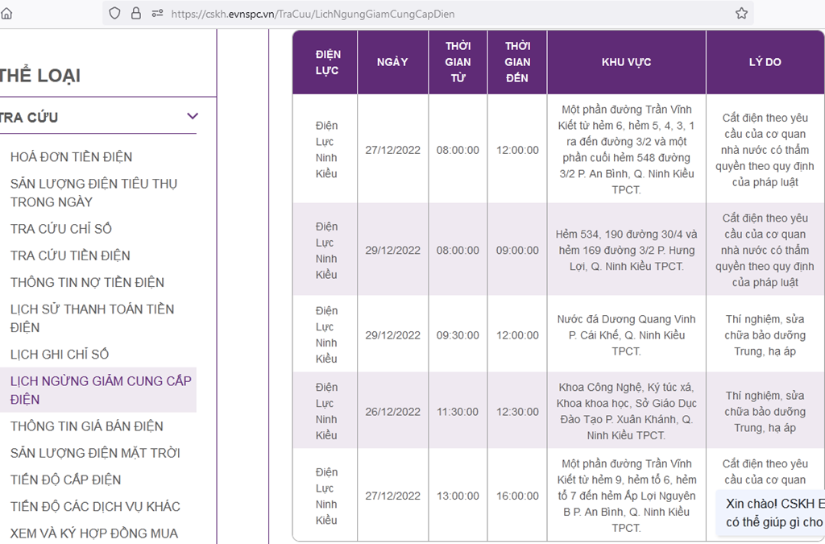The image size is (825, 544).
Task: Open HOÁ ĐƠN TIỀN ĐIỆN in sidebar
Action: pos(71,156)
